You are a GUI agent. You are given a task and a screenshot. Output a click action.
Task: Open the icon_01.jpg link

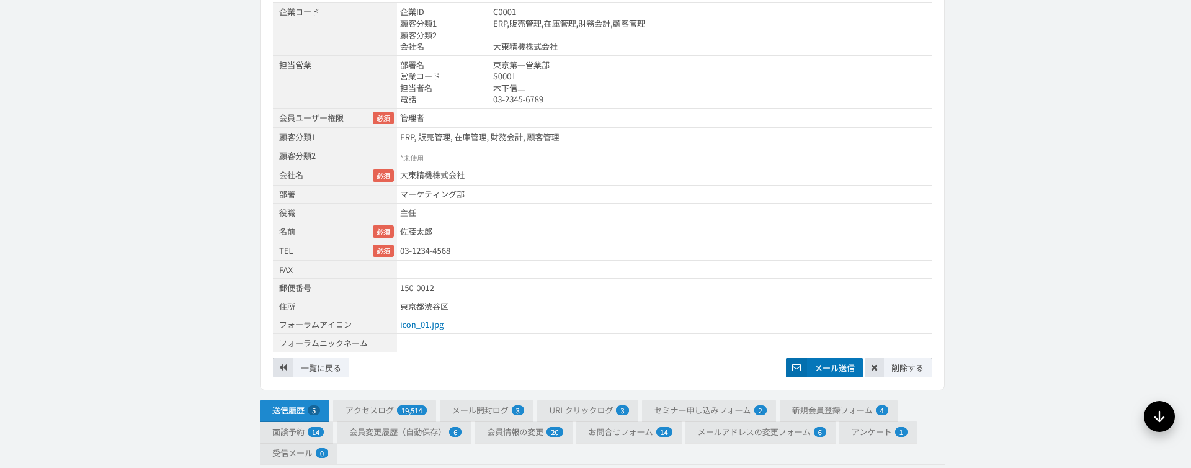pos(422,325)
